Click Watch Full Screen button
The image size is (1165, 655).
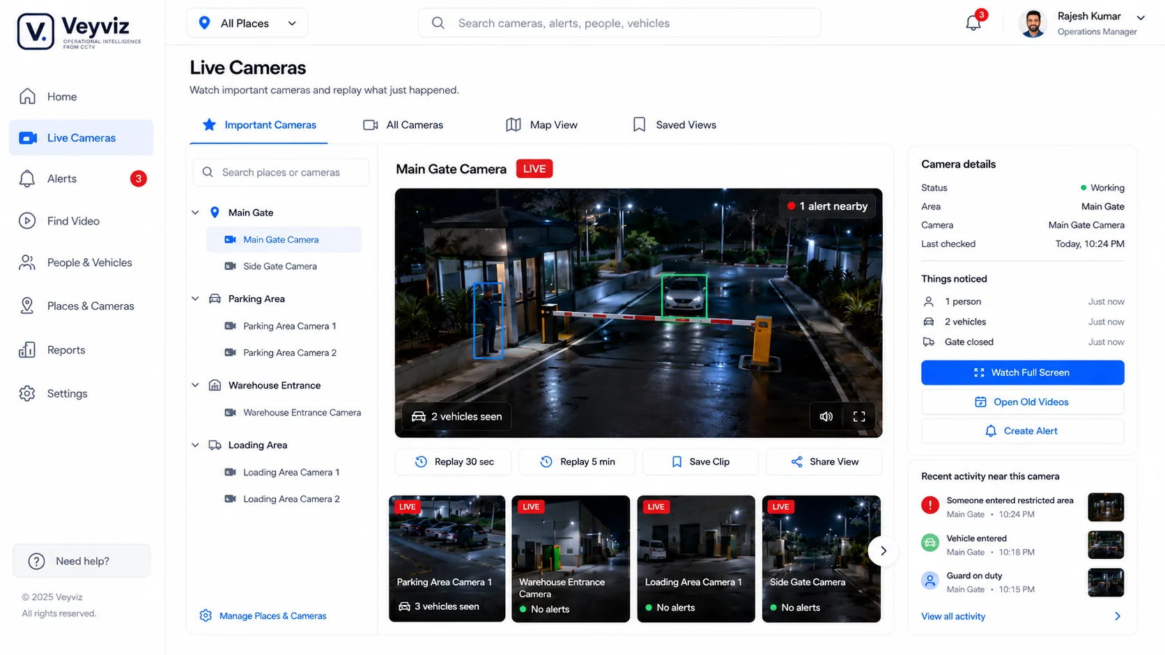(x=1022, y=372)
